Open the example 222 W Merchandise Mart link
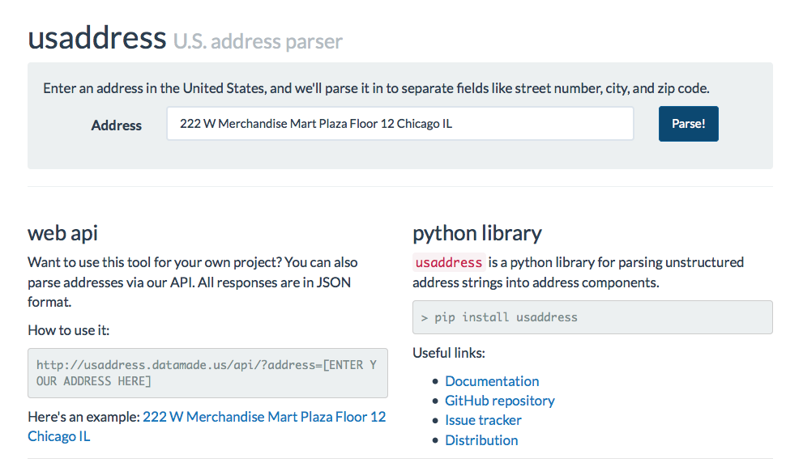This screenshot has height=467, width=786. pos(207,427)
